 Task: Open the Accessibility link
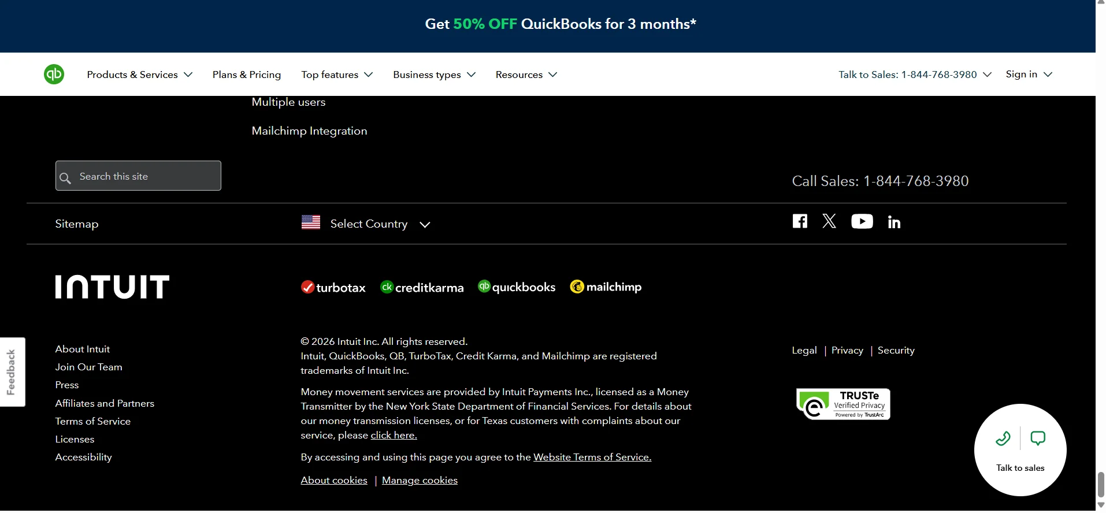[84, 457]
